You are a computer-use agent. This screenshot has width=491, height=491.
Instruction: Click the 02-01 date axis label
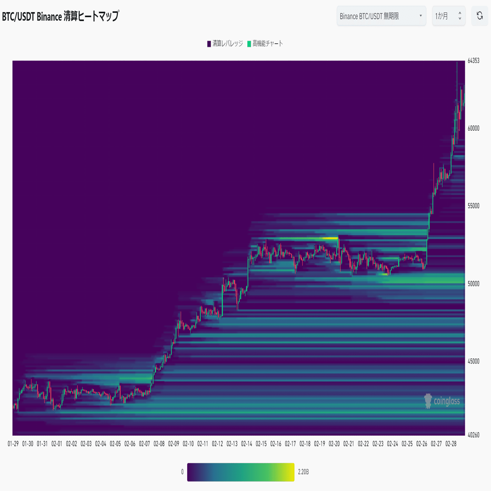pyautogui.click(x=57, y=444)
